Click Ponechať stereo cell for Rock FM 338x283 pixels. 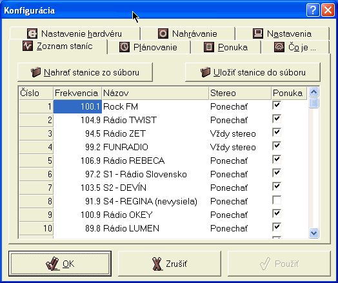tap(240, 106)
